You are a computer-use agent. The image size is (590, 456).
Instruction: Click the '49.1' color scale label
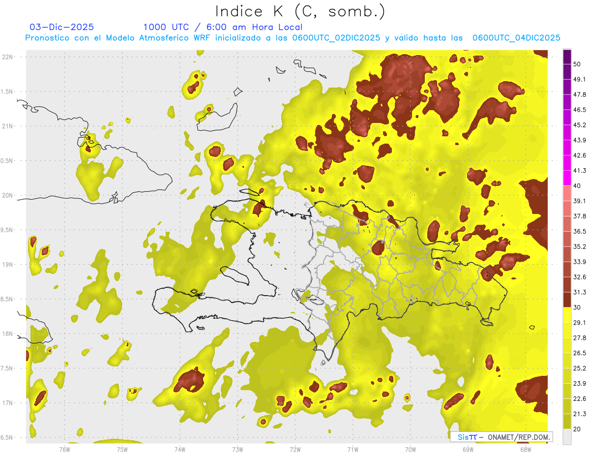pyautogui.click(x=579, y=79)
